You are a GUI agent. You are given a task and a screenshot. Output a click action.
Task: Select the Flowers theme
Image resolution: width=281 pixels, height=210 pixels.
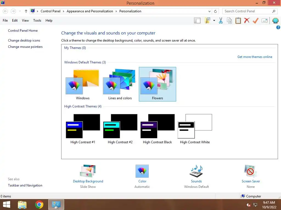[157, 84]
